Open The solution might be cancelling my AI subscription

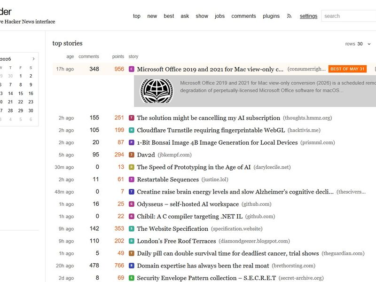[208, 118]
